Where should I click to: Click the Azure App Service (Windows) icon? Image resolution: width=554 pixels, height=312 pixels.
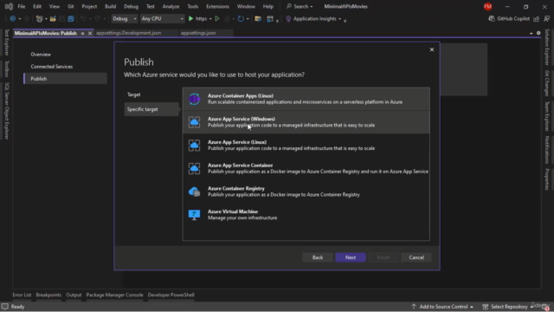[194, 122]
